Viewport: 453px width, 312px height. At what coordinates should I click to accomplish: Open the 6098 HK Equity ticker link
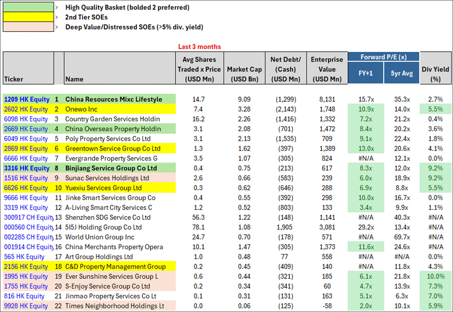(x=26, y=119)
